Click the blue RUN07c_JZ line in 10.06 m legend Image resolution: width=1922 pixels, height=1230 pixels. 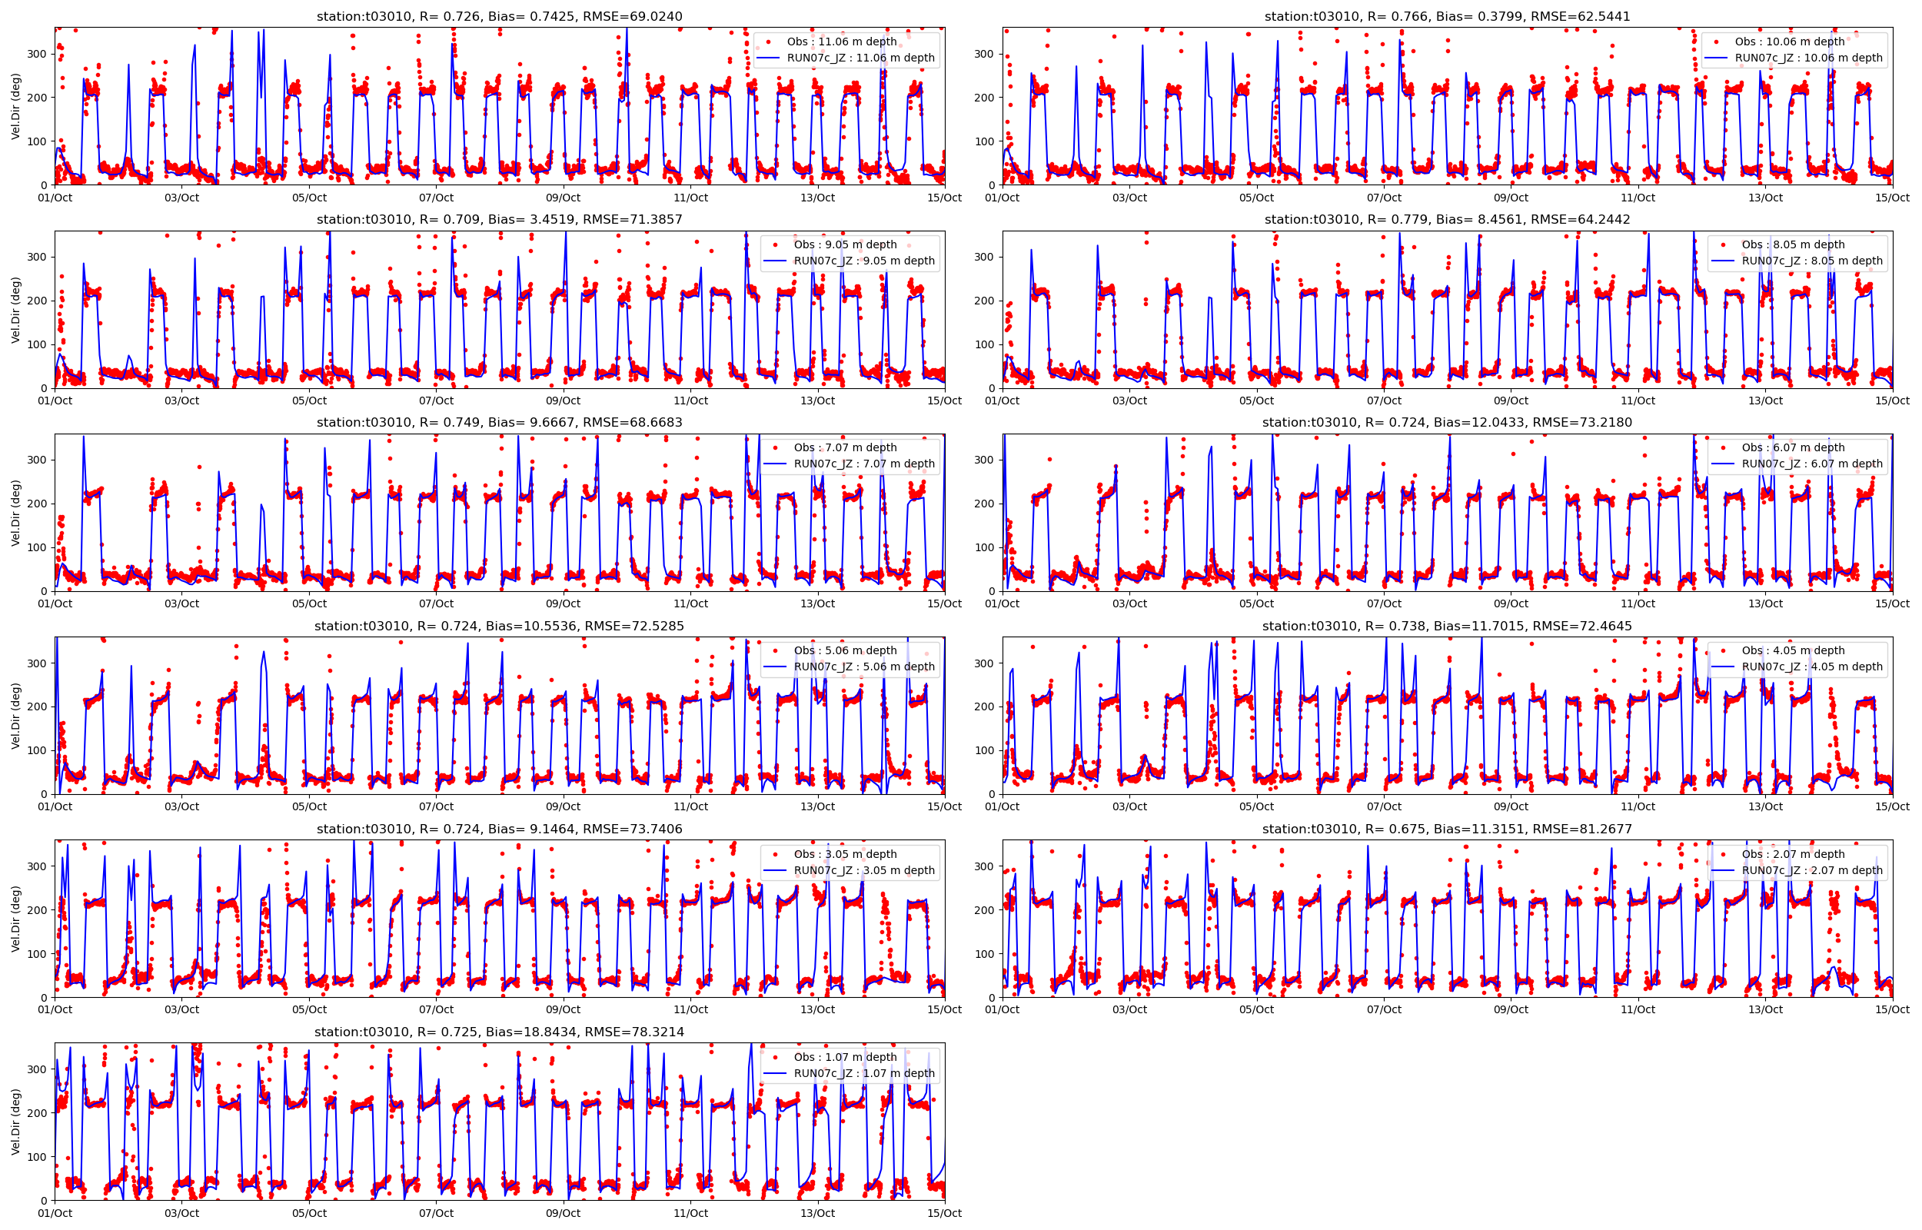1715,58
